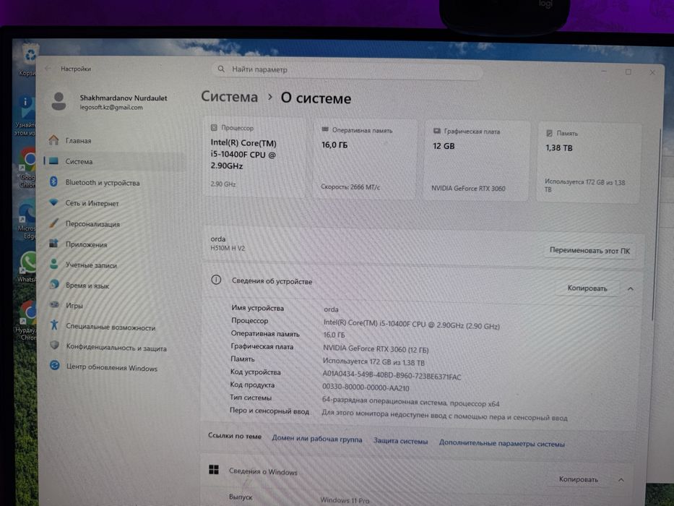This screenshot has width=674, height=506.
Task: Click the user account avatar icon
Action: pyautogui.click(x=59, y=101)
